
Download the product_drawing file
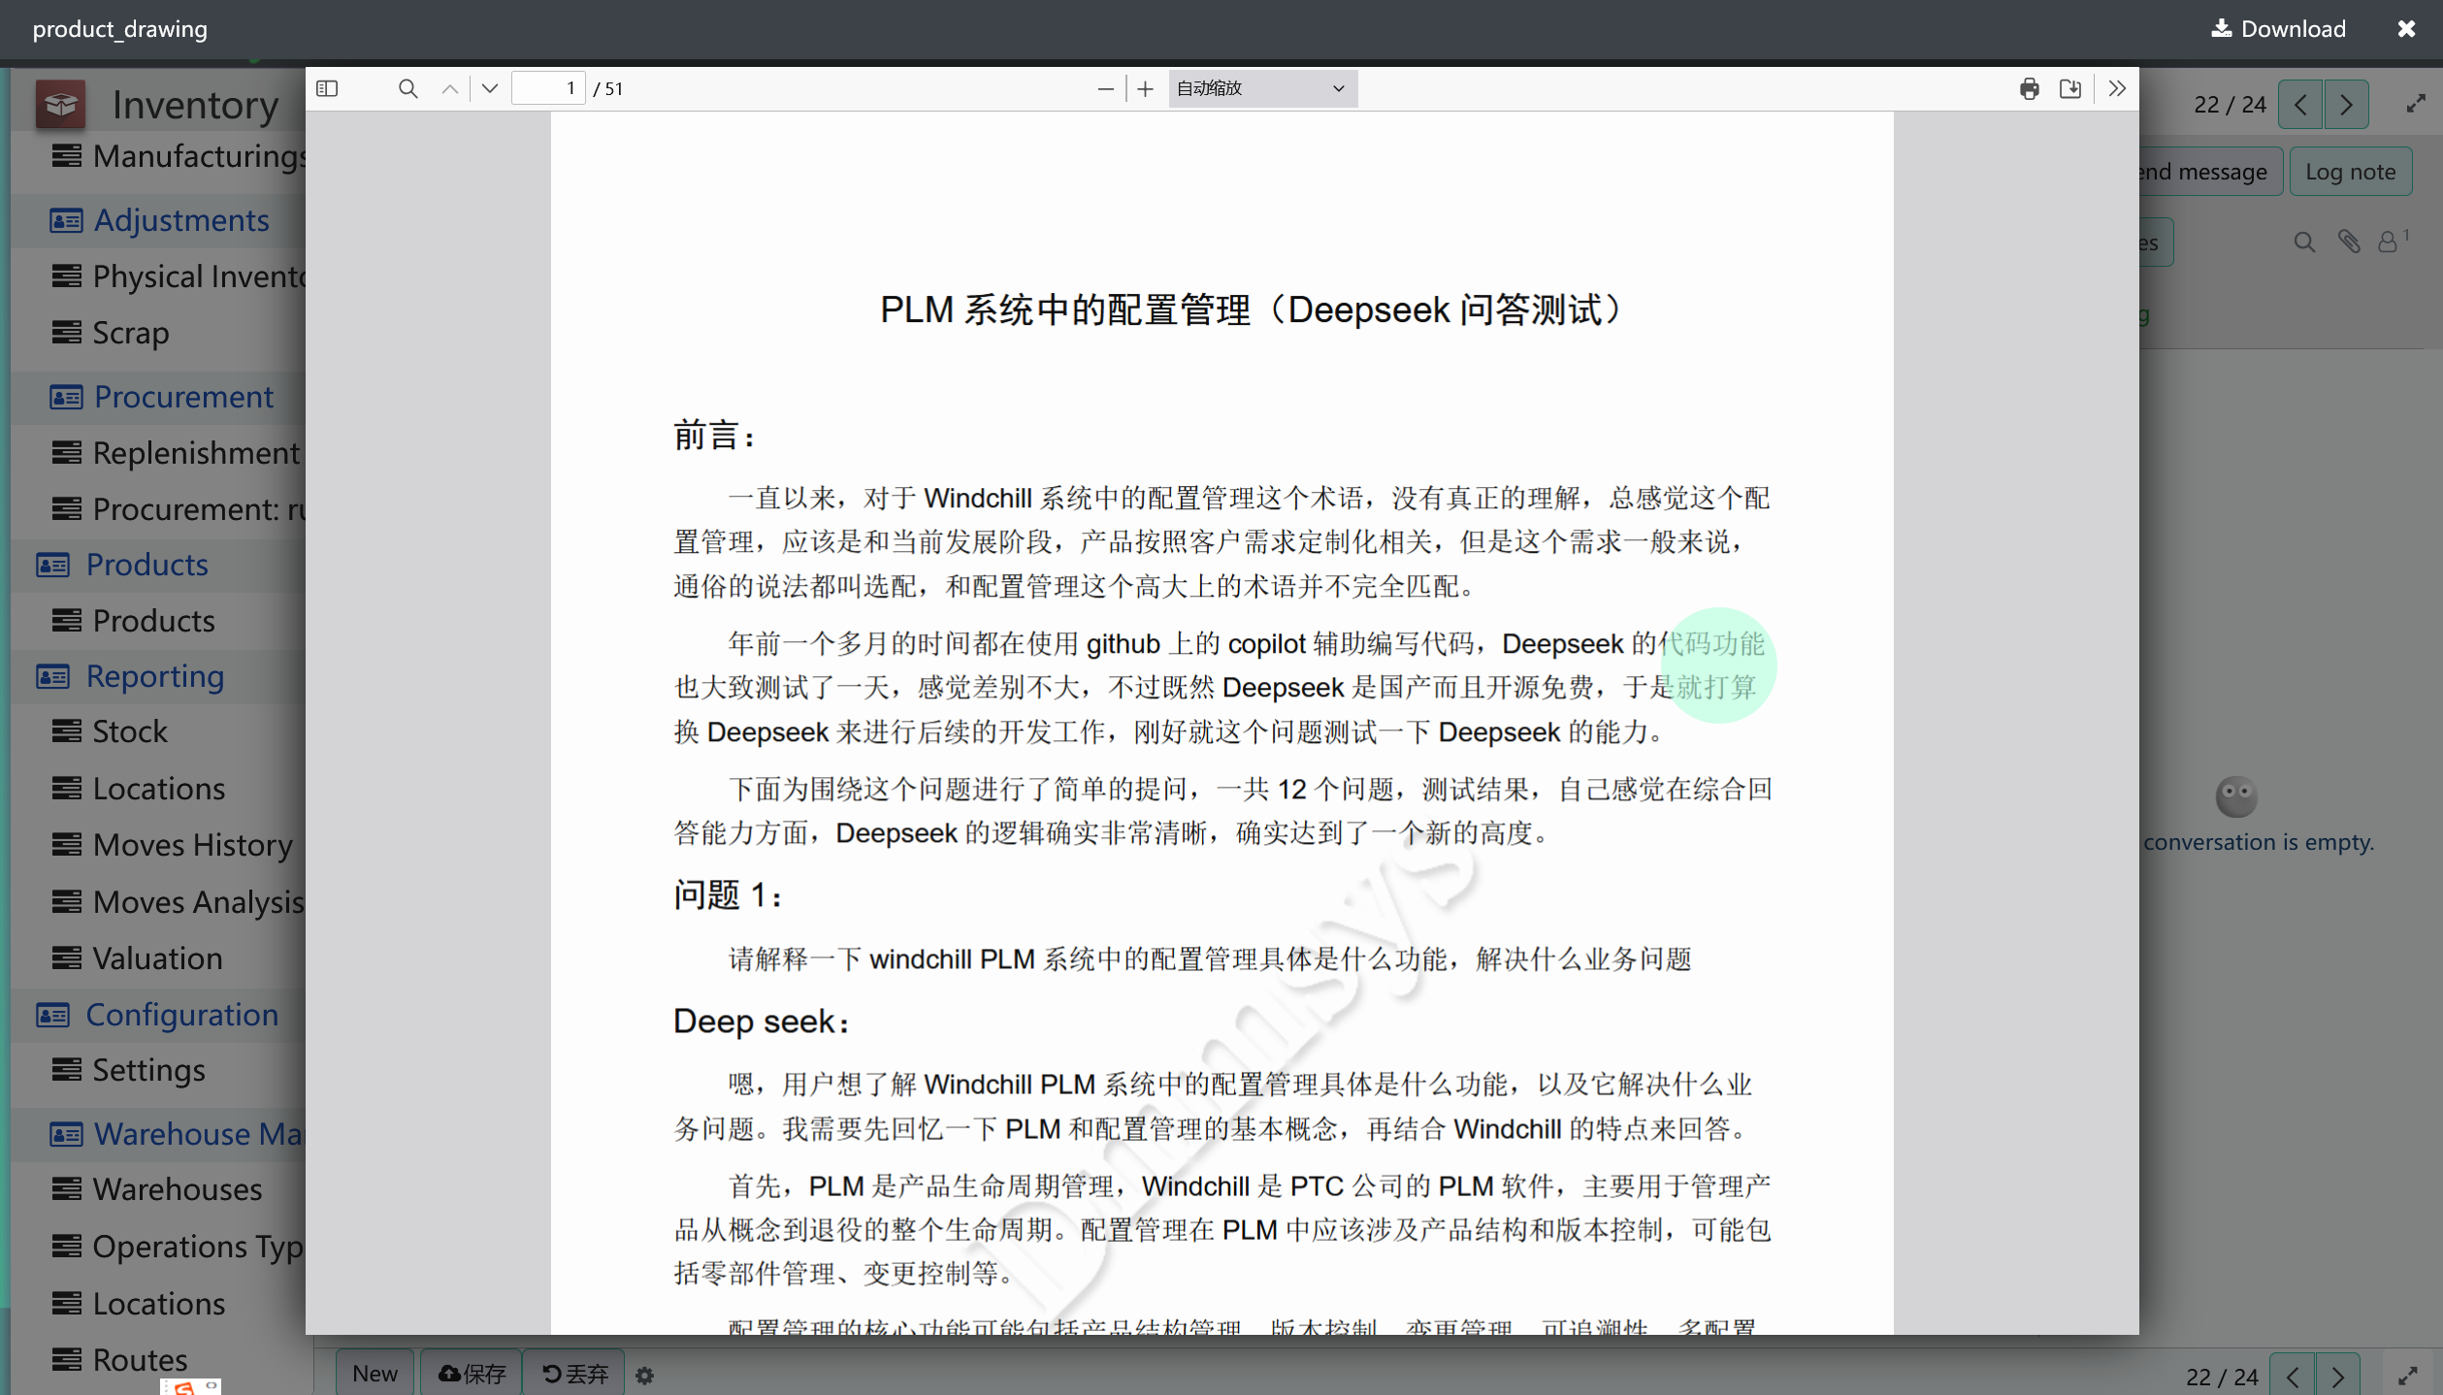[x=2278, y=29]
